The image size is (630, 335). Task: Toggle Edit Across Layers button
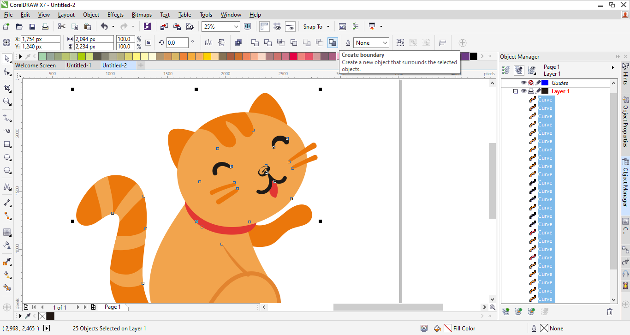pos(519,70)
